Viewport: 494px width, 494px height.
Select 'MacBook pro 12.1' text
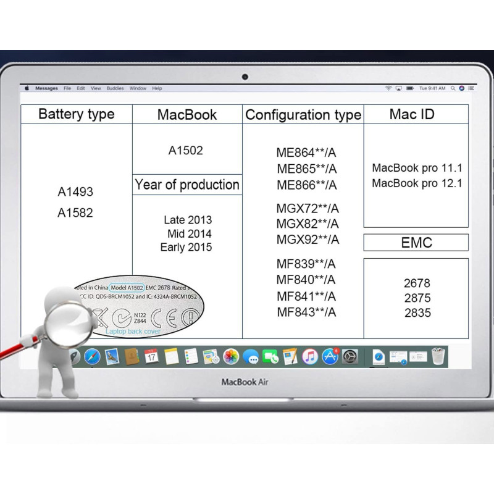pyautogui.click(x=417, y=183)
